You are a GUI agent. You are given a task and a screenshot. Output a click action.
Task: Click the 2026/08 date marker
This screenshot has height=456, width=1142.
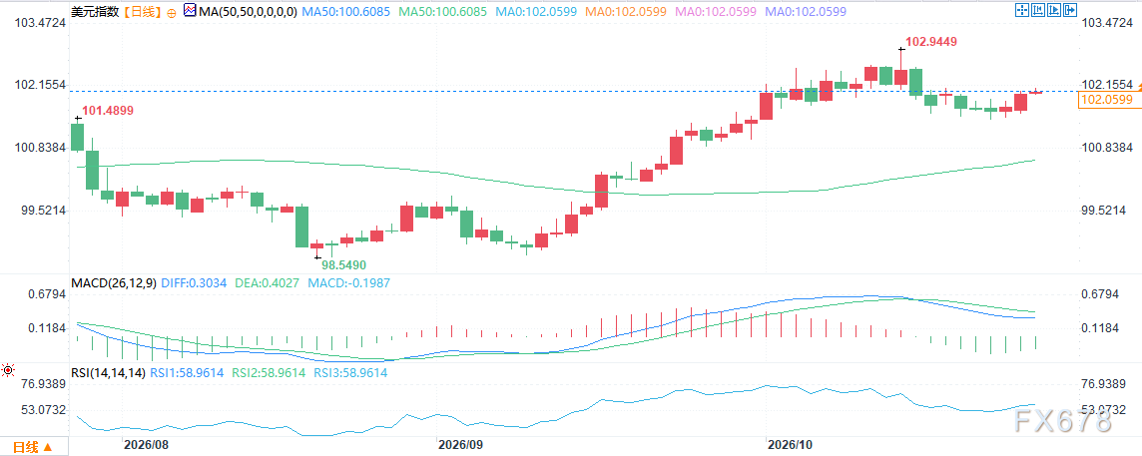click(x=147, y=444)
